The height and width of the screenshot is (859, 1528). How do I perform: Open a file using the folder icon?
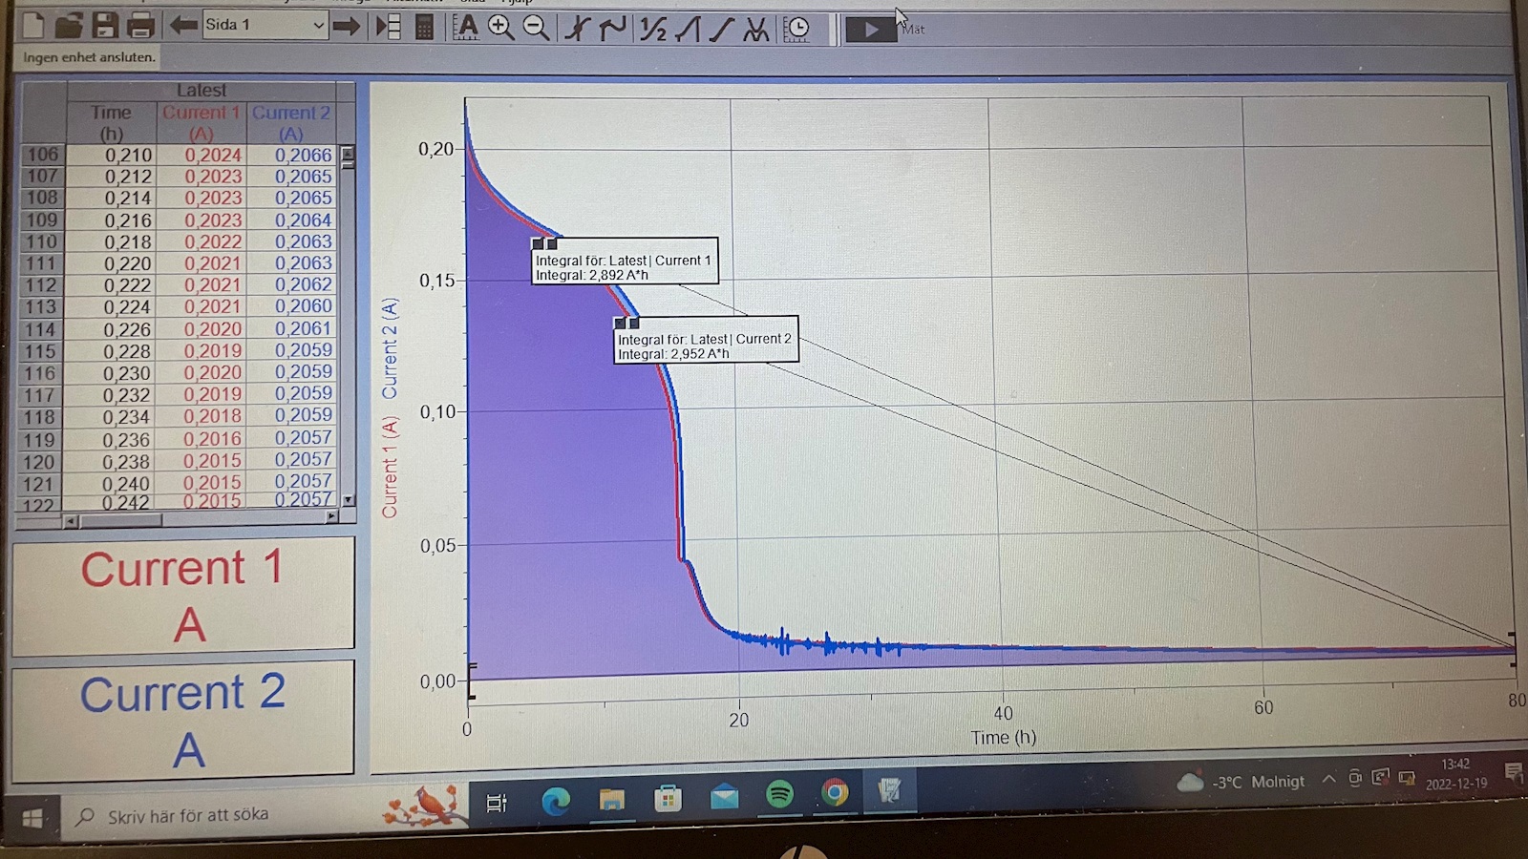tap(68, 25)
